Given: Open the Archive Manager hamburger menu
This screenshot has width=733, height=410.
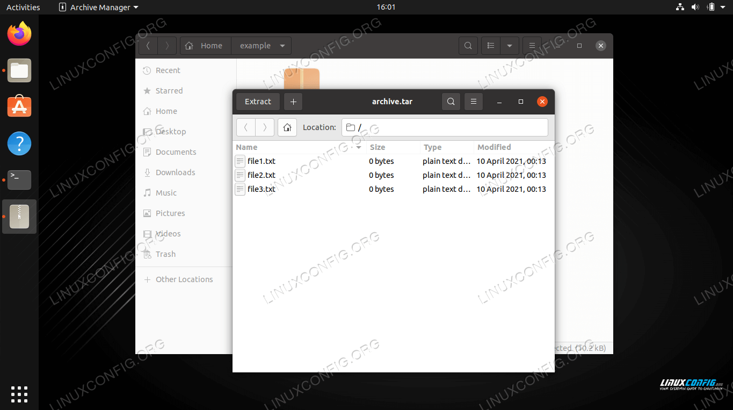Looking at the screenshot, I should tap(473, 101).
